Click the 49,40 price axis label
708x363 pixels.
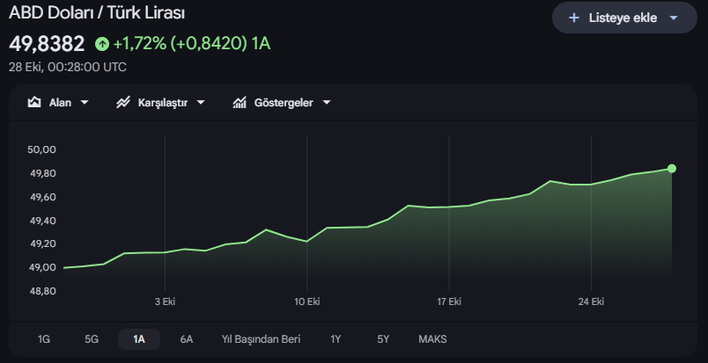click(x=43, y=221)
